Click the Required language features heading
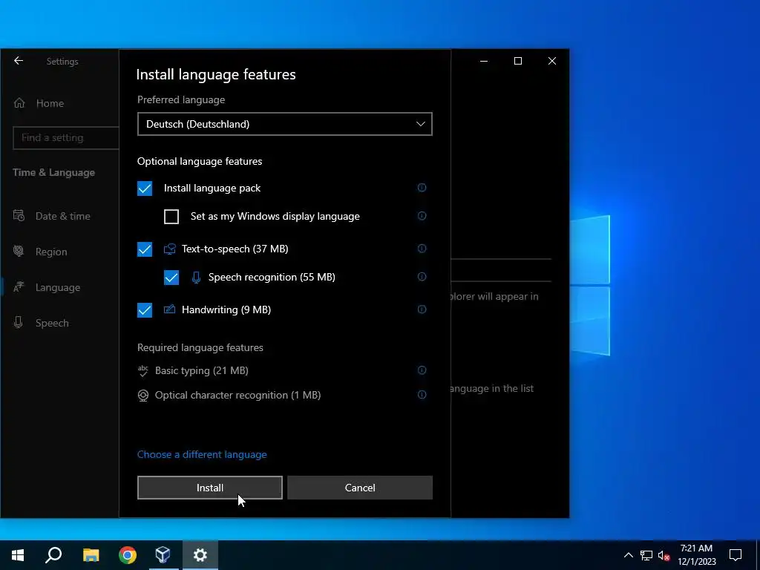Screen dimensions: 760x570 point(200,347)
